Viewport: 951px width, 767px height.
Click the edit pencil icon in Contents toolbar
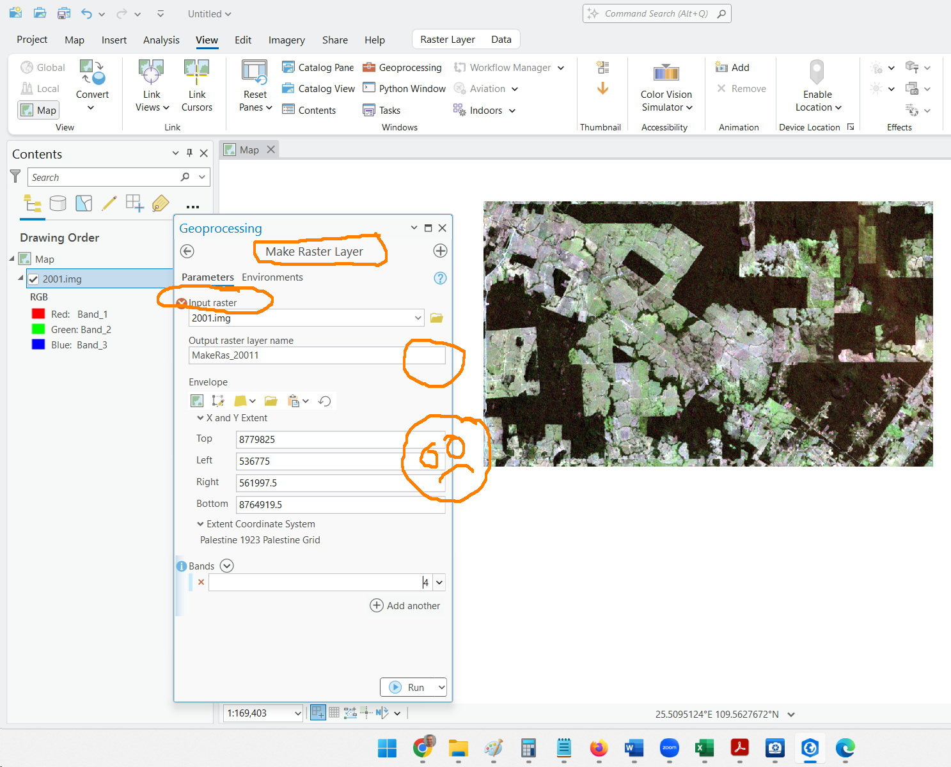[x=109, y=203]
